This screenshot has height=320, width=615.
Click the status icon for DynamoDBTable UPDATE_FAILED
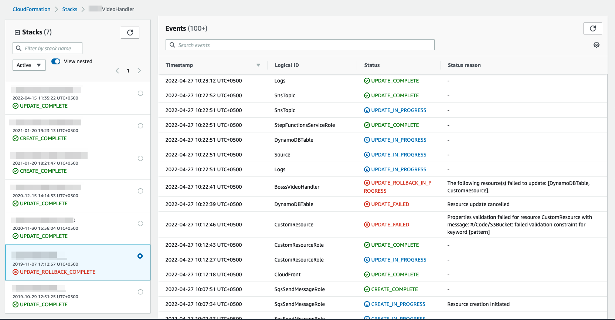point(367,204)
